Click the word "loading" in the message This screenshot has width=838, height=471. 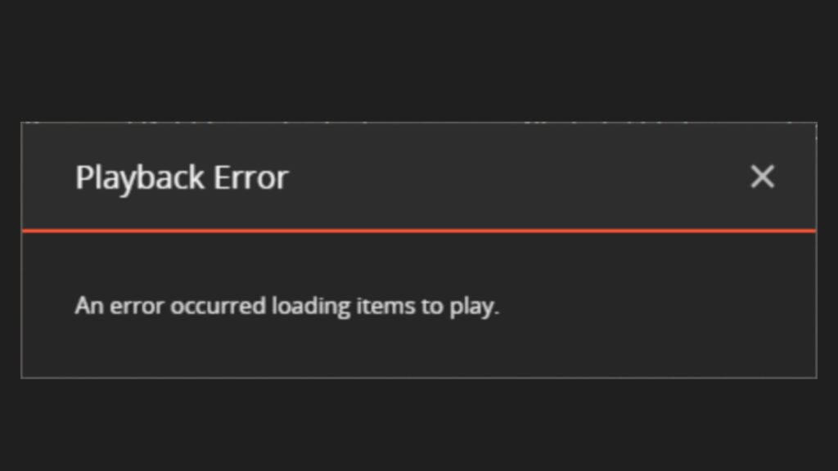tap(311, 307)
